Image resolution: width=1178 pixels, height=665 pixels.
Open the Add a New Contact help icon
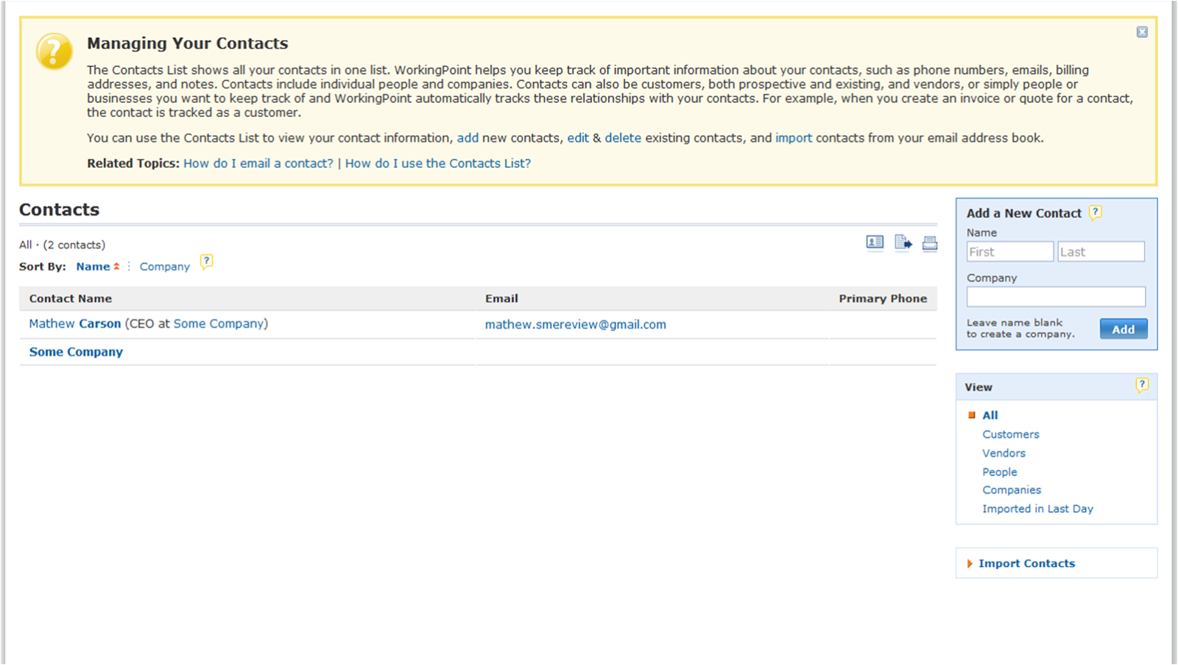pos(1096,212)
